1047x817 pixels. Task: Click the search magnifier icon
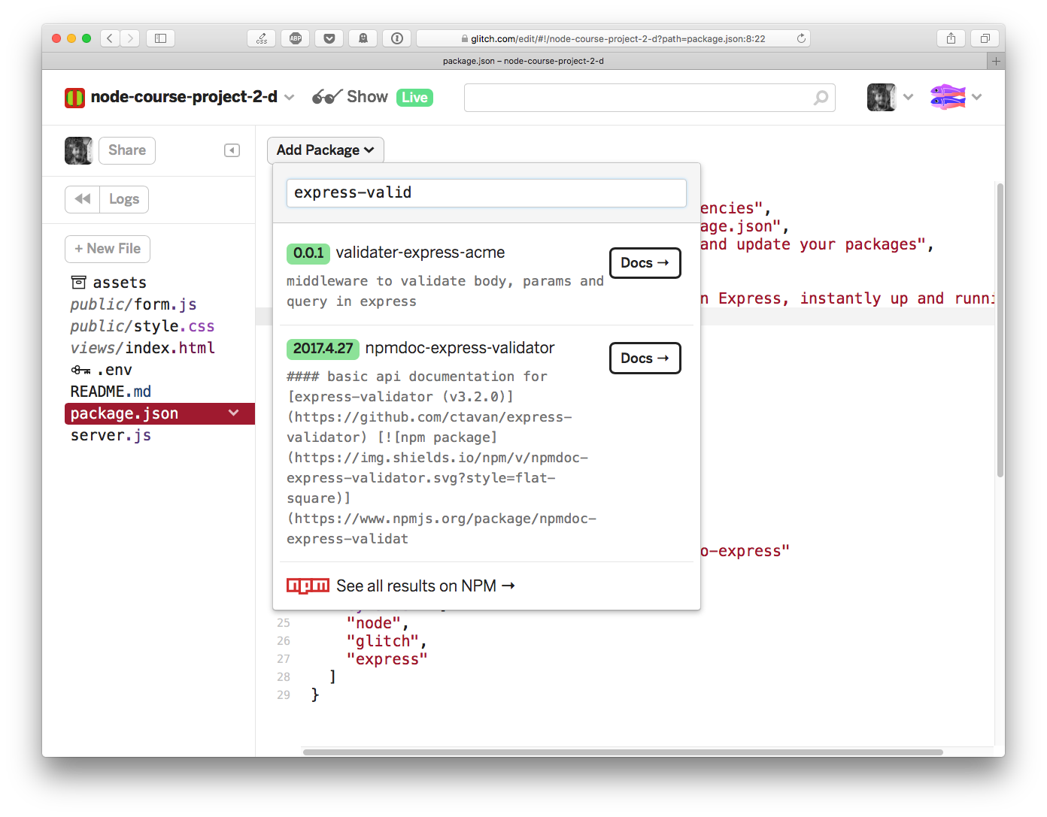(x=821, y=98)
